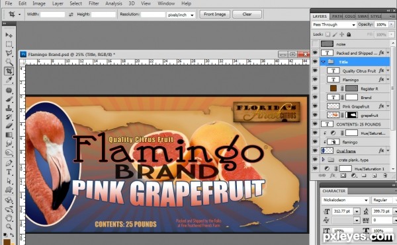Select the Quick Selection tool
The image size is (397, 245).
tap(9, 62)
